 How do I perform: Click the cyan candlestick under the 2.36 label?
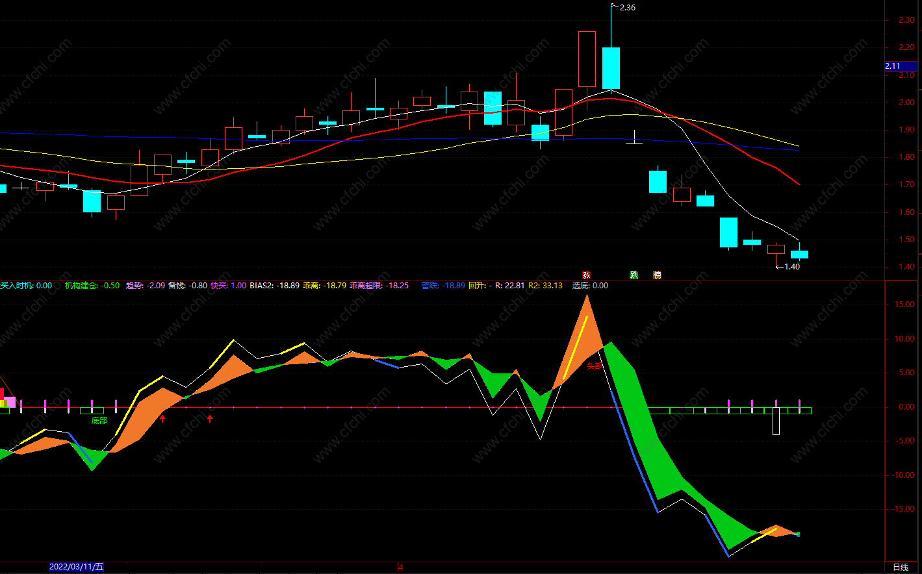[611, 68]
